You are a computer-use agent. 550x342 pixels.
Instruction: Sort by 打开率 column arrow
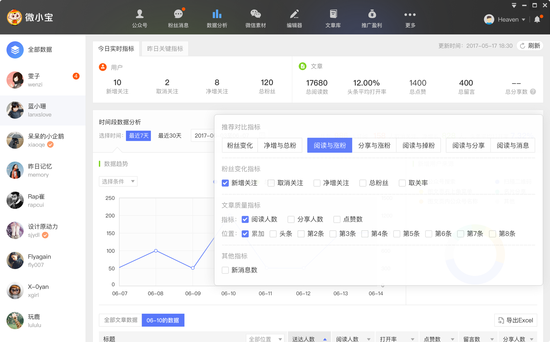tap(413, 339)
